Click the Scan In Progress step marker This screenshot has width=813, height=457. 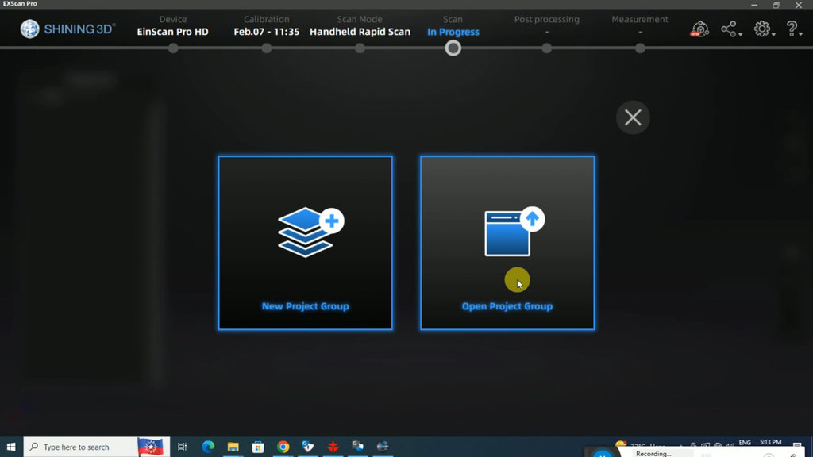[453, 48]
